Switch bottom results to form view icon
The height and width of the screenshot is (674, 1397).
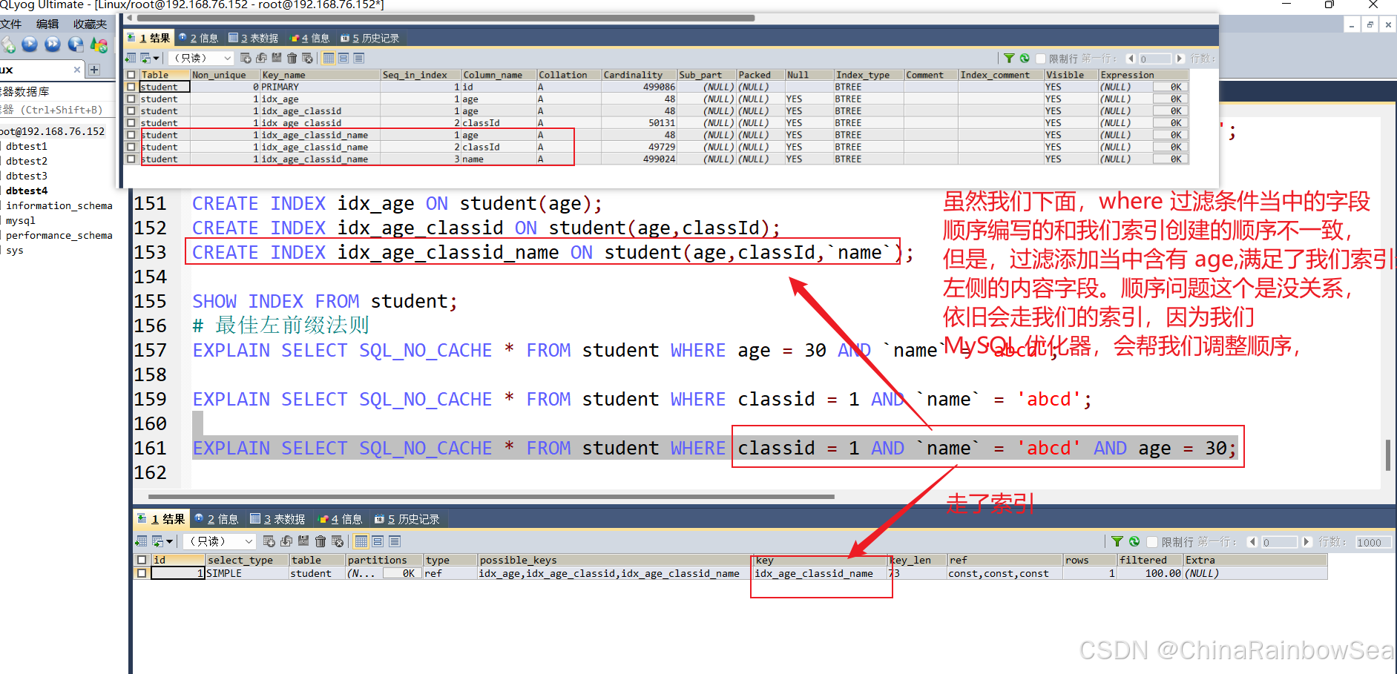[x=378, y=541]
